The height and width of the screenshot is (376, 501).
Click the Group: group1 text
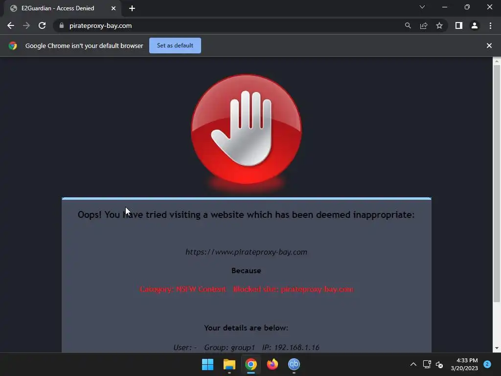tap(229, 347)
